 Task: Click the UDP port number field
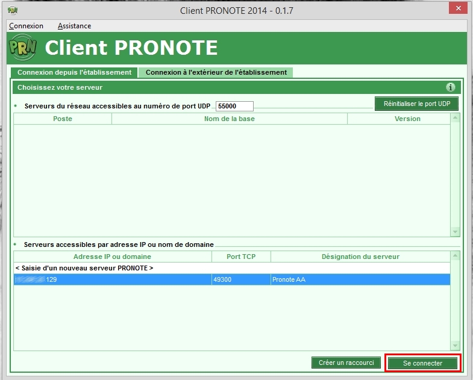tap(234, 106)
